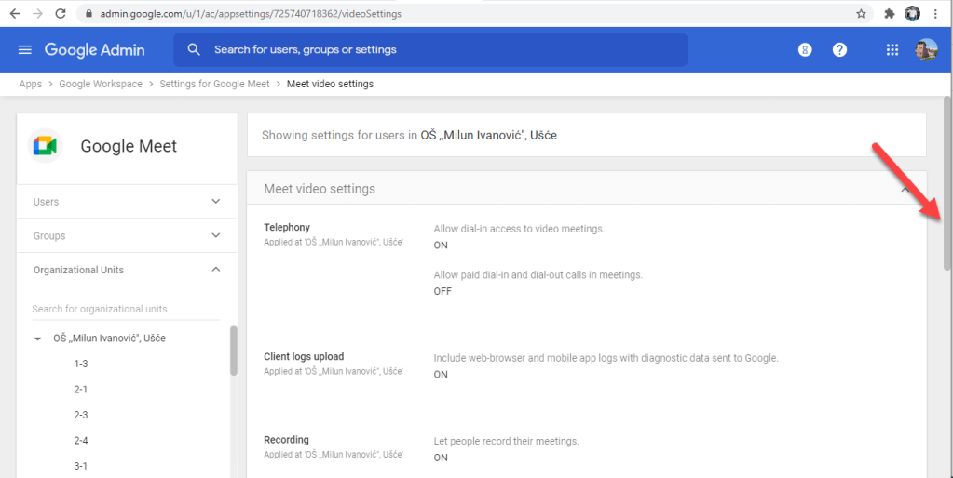Open the Telephony setting row
Viewport: 953px width, 478px height.
[x=287, y=228]
